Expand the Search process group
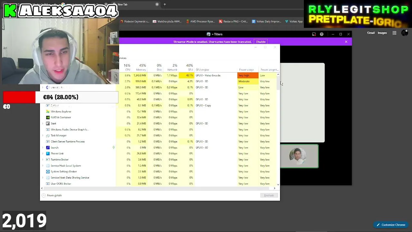Image resolution: width=412 pixels, height=232 pixels. coord(42,148)
